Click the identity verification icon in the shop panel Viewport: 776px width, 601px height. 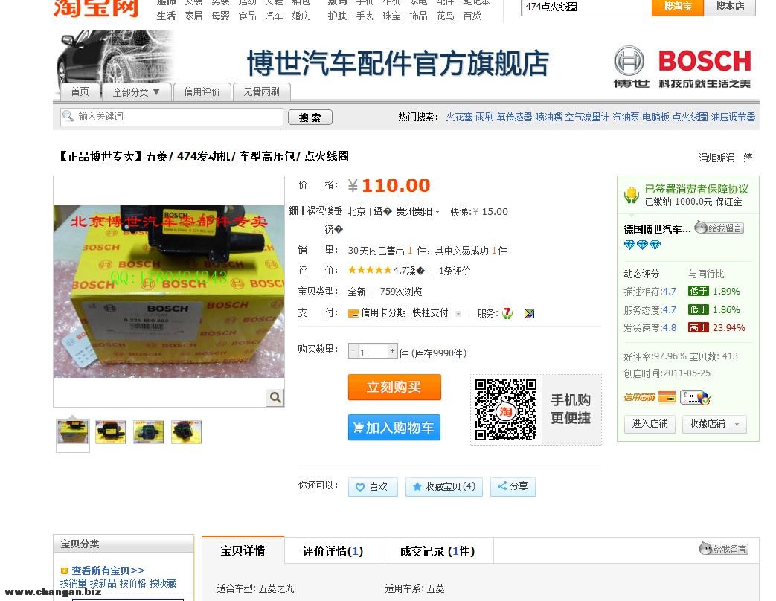click(696, 397)
